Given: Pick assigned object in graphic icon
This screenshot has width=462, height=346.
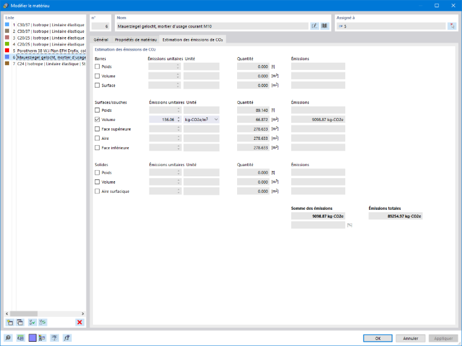Looking at the screenshot, I should tap(452, 26).
